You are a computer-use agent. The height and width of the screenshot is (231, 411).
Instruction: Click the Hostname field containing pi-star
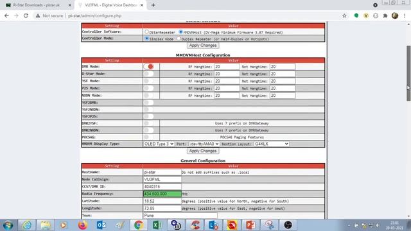(162, 172)
